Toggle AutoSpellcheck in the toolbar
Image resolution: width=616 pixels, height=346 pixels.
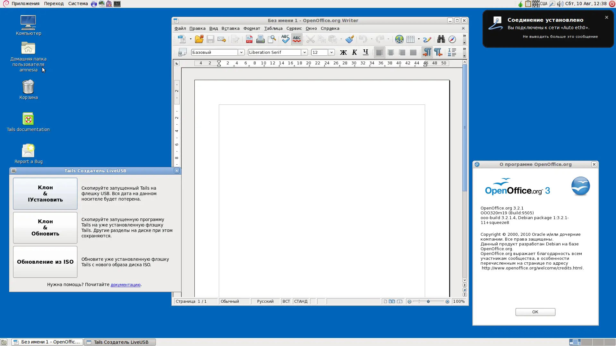[297, 39]
